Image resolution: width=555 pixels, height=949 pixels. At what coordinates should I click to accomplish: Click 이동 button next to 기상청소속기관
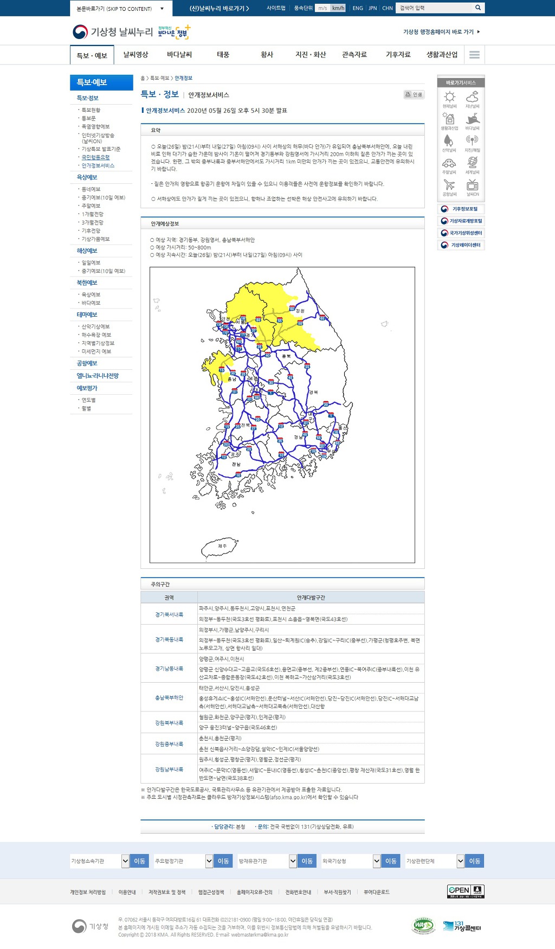tap(140, 861)
